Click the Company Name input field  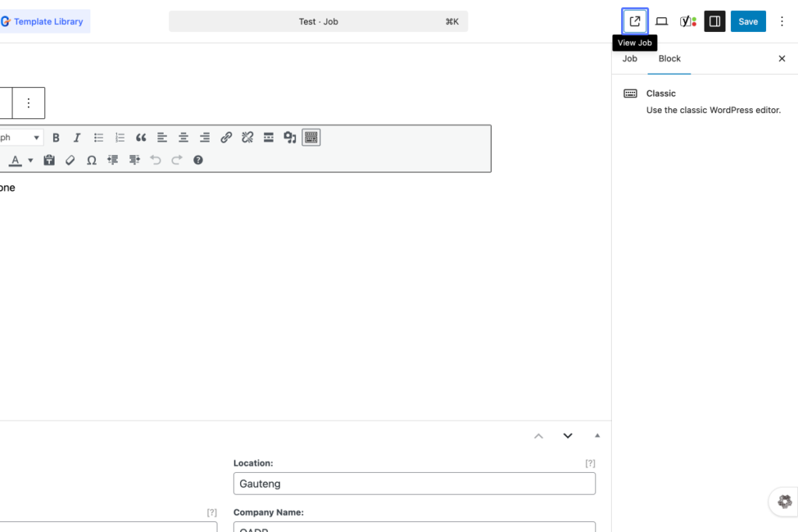coord(415,527)
